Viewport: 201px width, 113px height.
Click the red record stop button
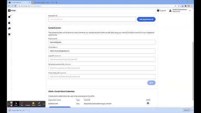pos(11,105)
